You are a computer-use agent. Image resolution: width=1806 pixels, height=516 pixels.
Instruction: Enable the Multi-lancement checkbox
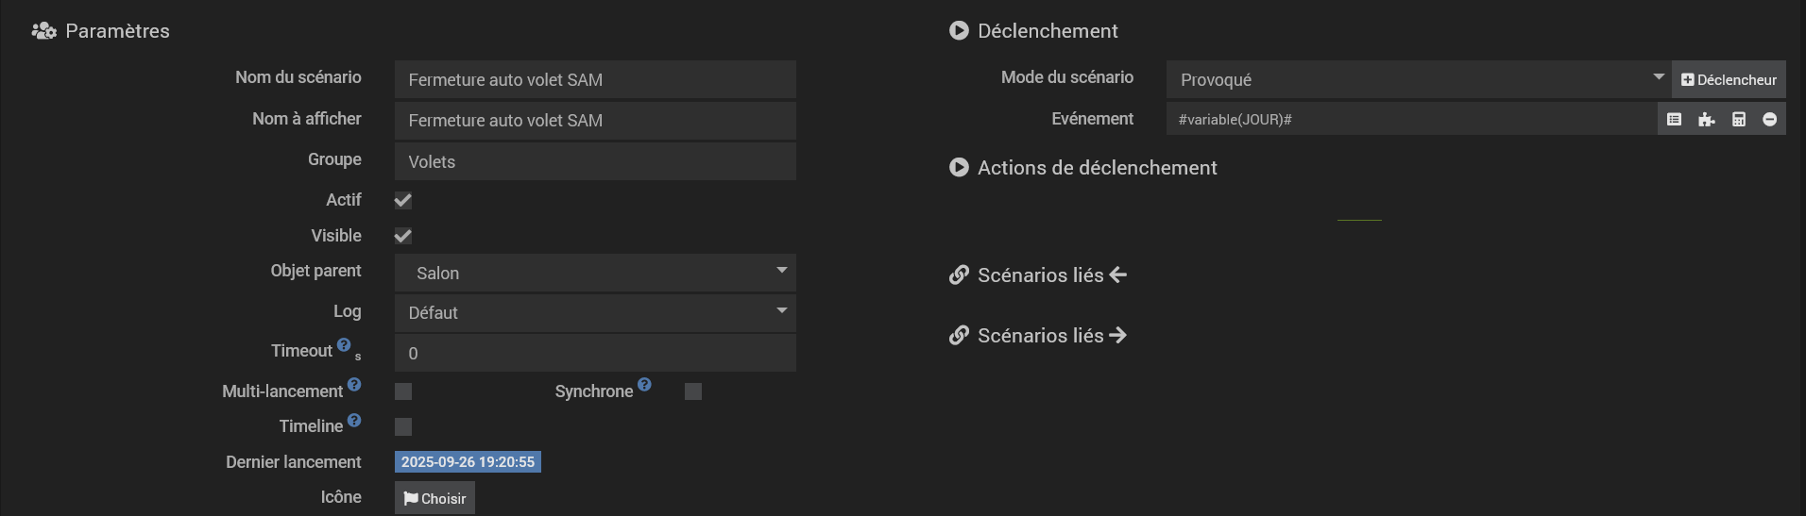[403, 391]
